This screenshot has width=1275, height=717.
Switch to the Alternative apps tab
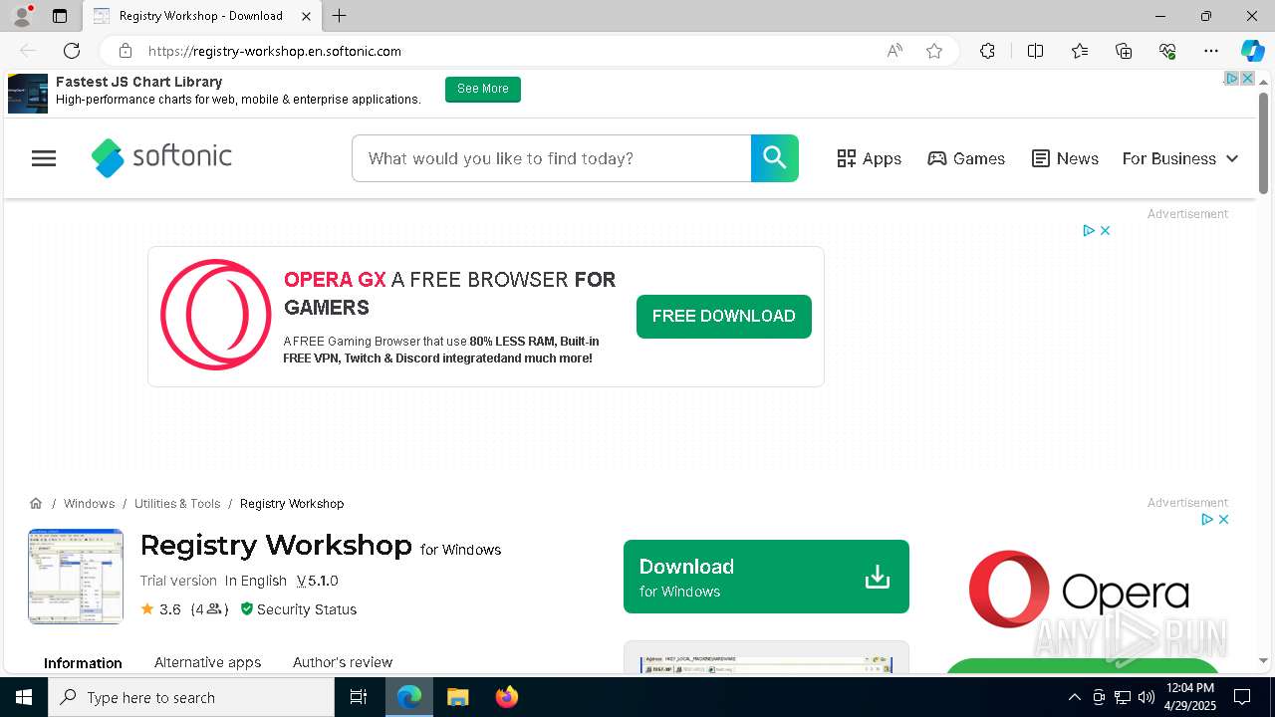click(207, 662)
